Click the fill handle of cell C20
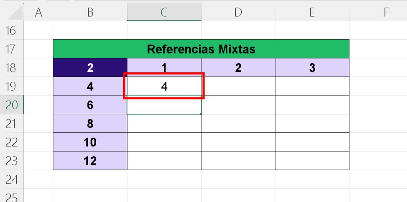407x202 pixels. [201, 114]
